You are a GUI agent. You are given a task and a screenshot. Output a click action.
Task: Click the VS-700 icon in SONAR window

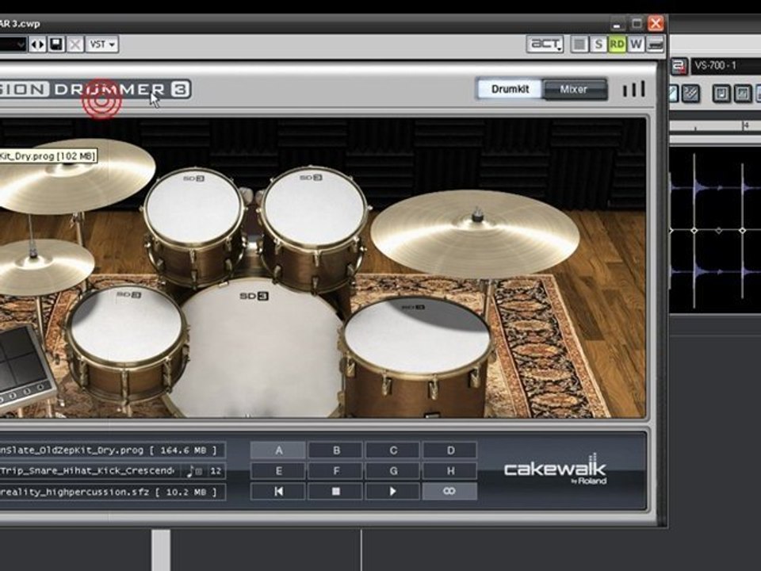[679, 66]
